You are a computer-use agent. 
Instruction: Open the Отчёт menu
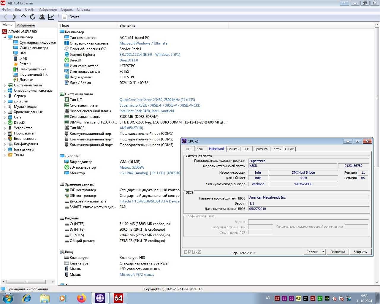click(x=30, y=9)
